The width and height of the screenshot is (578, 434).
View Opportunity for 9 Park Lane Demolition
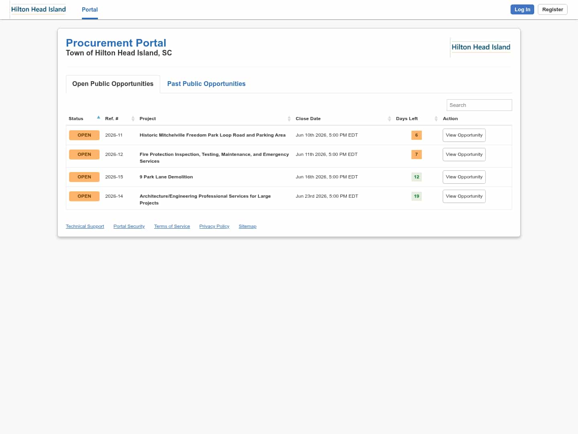464,177
